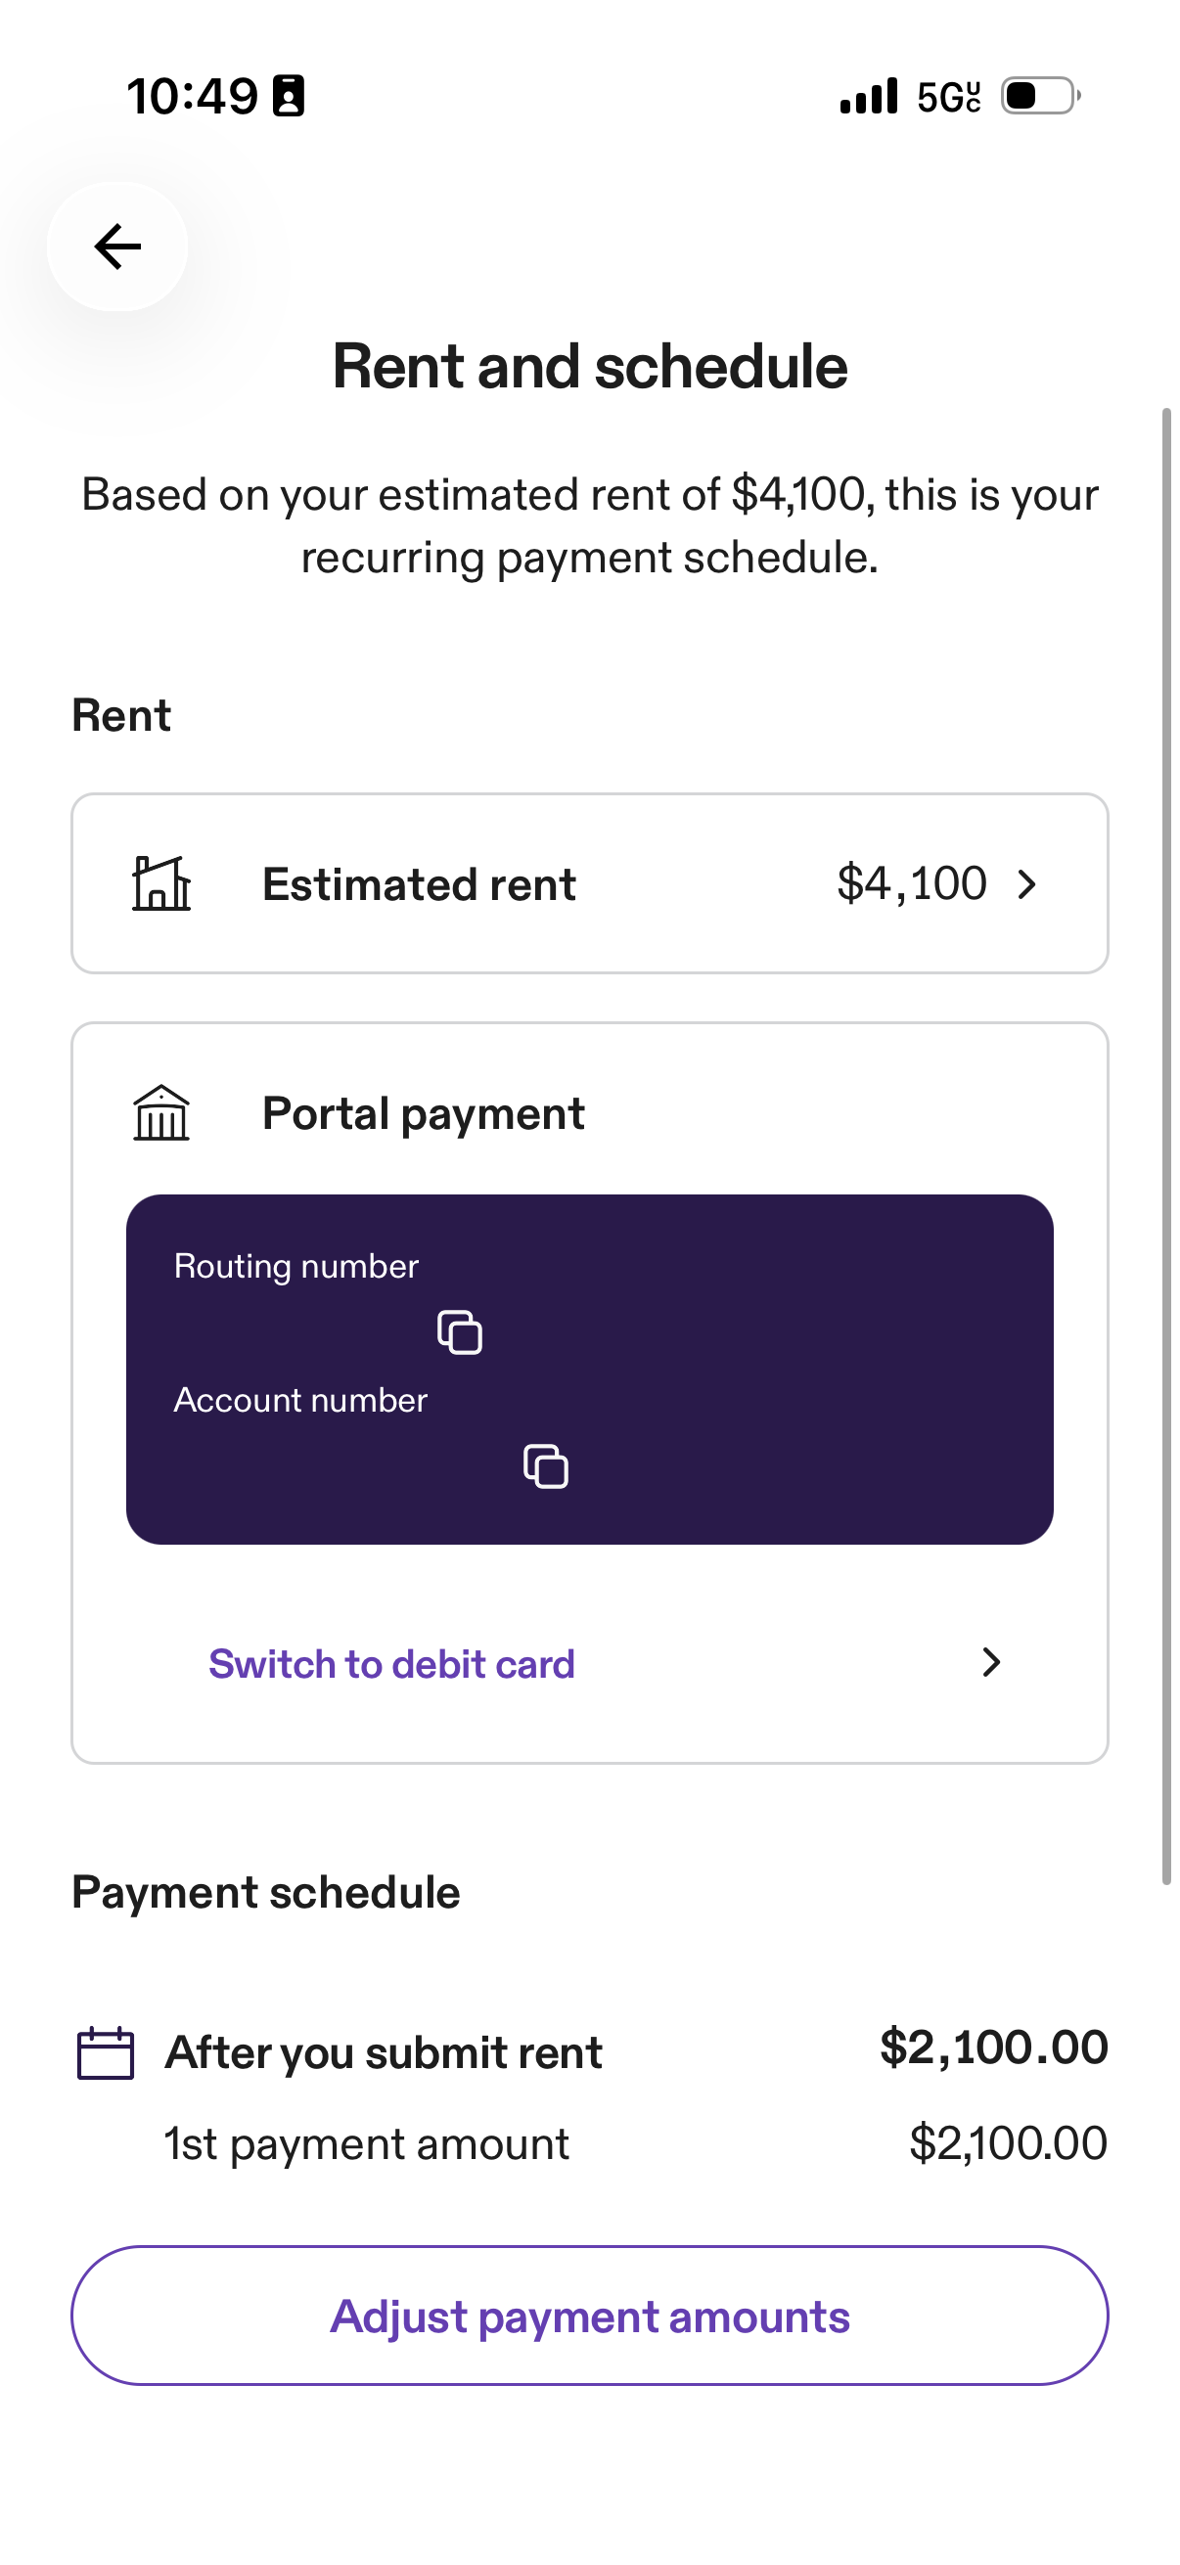This screenshot has width=1180, height=2565.
Task: Expand Estimated rent using its chevron
Action: pyautogui.click(x=1027, y=883)
